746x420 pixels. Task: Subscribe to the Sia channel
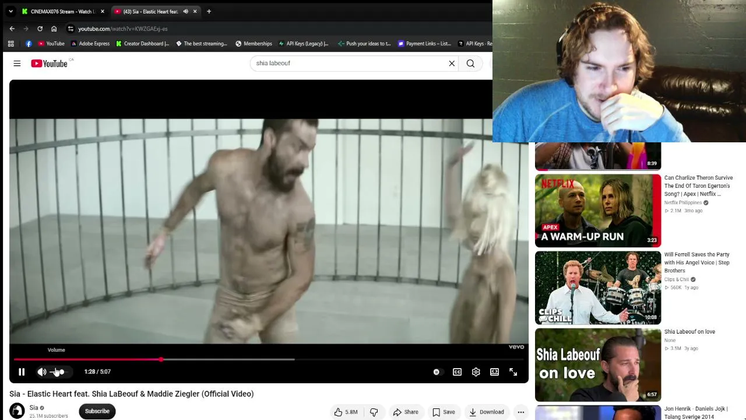pyautogui.click(x=97, y=411)
